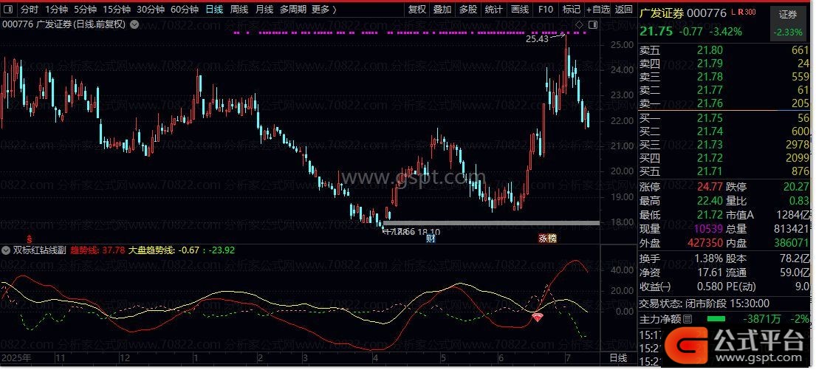Image resolution: width=816 pixels, height=370 pixels.
Task: Click the 总量 value 813421
Action: pos(792,228)
